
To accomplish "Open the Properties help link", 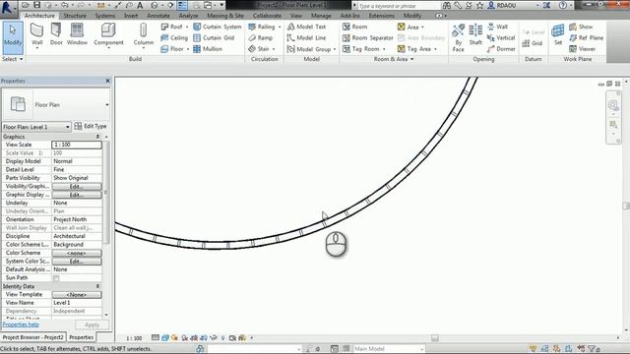I will [21, 324].
